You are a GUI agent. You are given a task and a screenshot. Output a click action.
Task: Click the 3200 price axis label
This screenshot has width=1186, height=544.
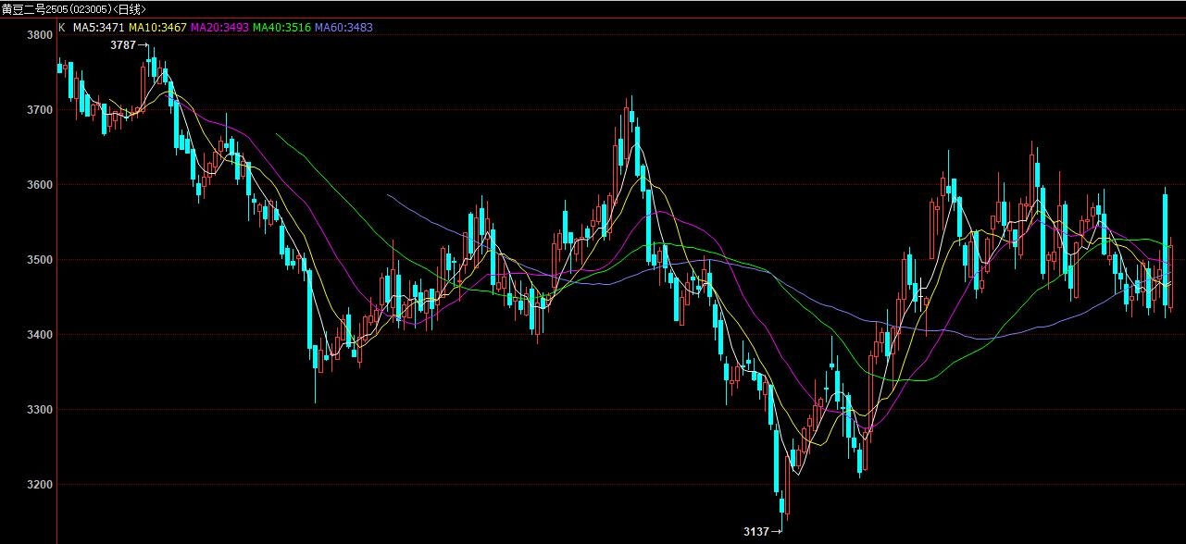coord(41,485)
